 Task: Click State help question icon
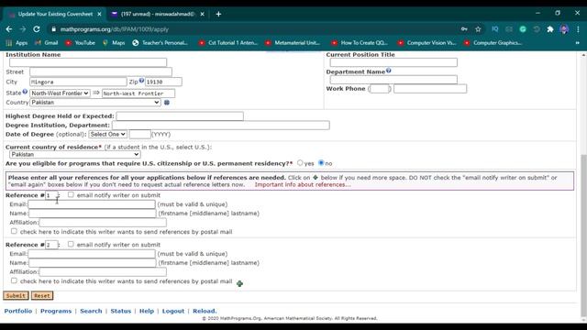coord(25,92)
